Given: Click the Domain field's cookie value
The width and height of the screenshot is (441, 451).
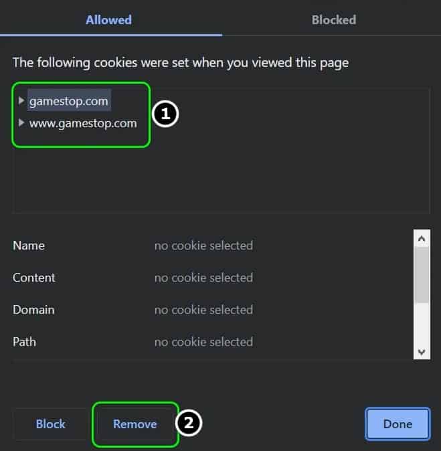Looking at the screenshot, I should click(x=203, y=310).
